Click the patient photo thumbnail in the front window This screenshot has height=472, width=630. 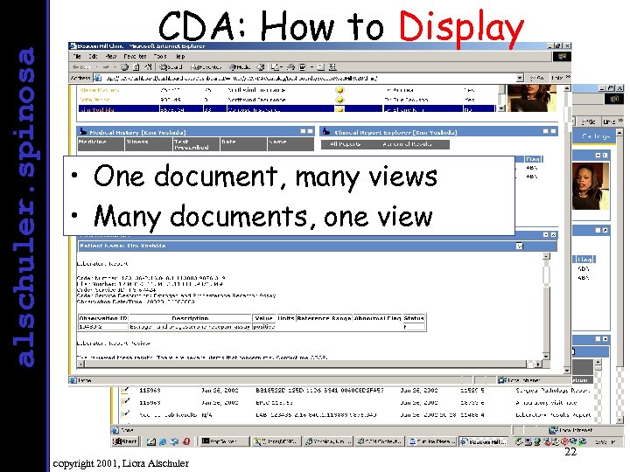(532, 98)
